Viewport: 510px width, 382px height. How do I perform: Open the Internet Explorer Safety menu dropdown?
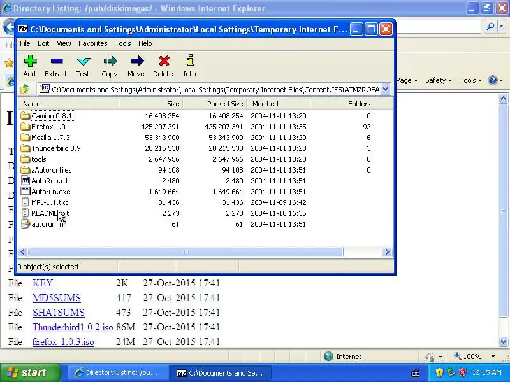click(439, 80)
